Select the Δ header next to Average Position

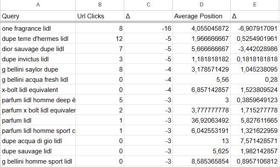tap(255, 16)
